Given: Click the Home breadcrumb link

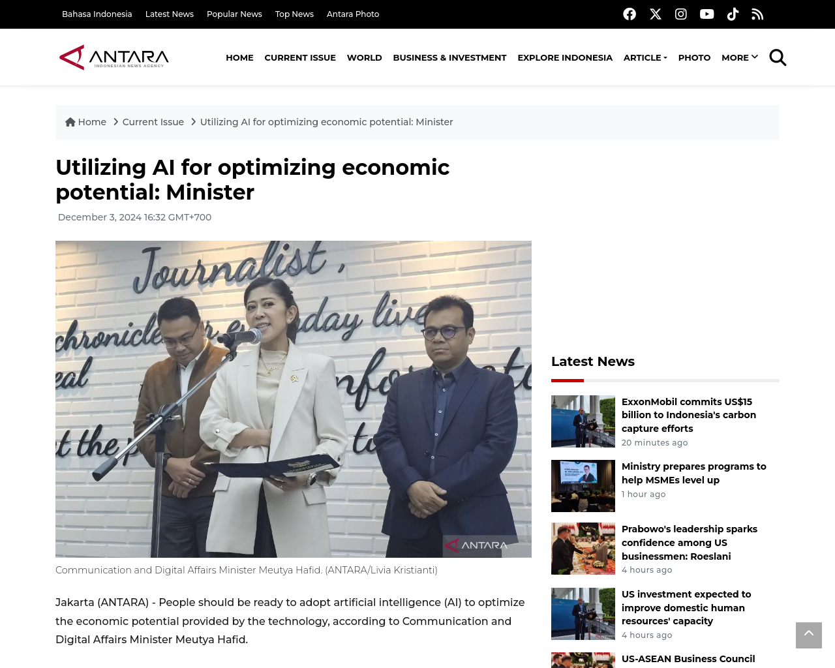Looking at the screenshot, I should pyautogui.click(x=92, y=122).
